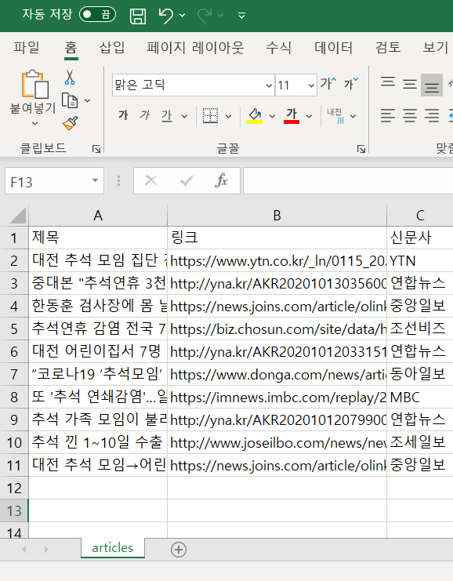Screen dimensions: 453x581
Task: Open the font size 11 dropdown
Action: click(311, 85)
